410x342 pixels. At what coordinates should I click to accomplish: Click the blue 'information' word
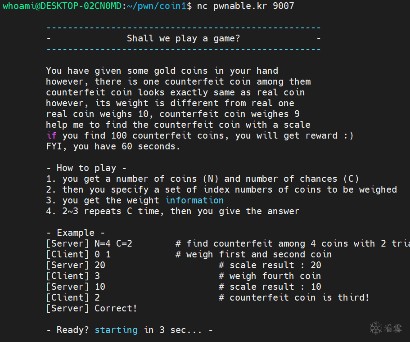pos(194,200)
